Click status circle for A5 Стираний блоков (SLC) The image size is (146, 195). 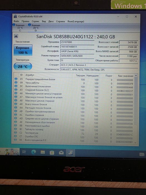16,90
